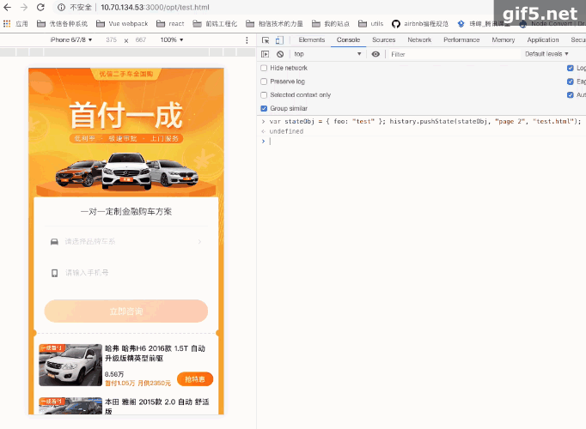The height and width of the screenshot is (429, 586).
Task: Click the device width value 375
Action: point(111,40)
